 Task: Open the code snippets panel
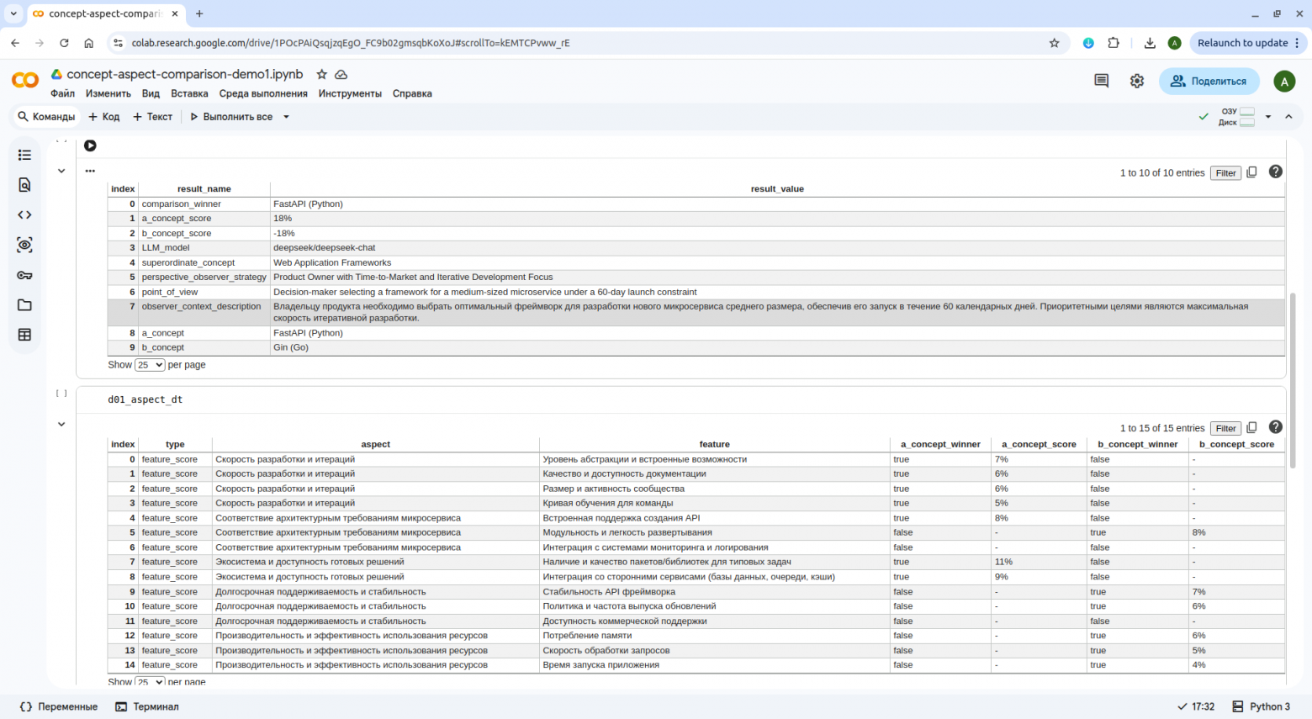click(x=24, y=215)
